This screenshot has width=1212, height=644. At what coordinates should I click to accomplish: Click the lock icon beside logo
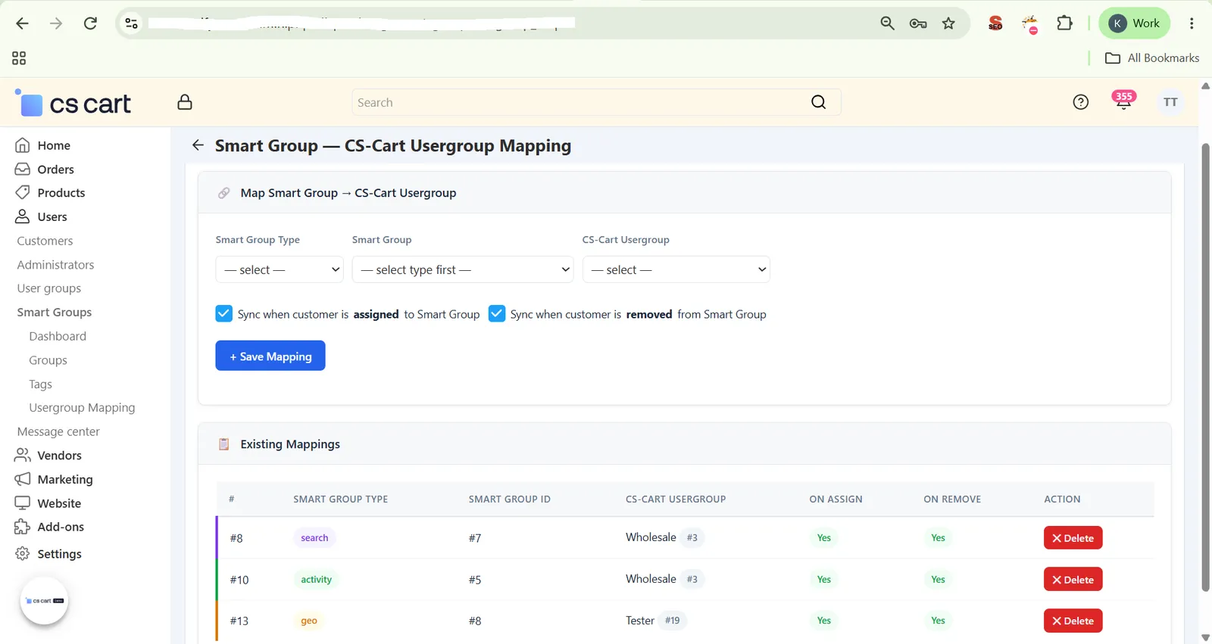(185, 102)
